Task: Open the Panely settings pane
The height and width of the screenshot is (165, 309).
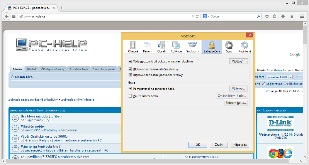Action: (x=147, y=47)
